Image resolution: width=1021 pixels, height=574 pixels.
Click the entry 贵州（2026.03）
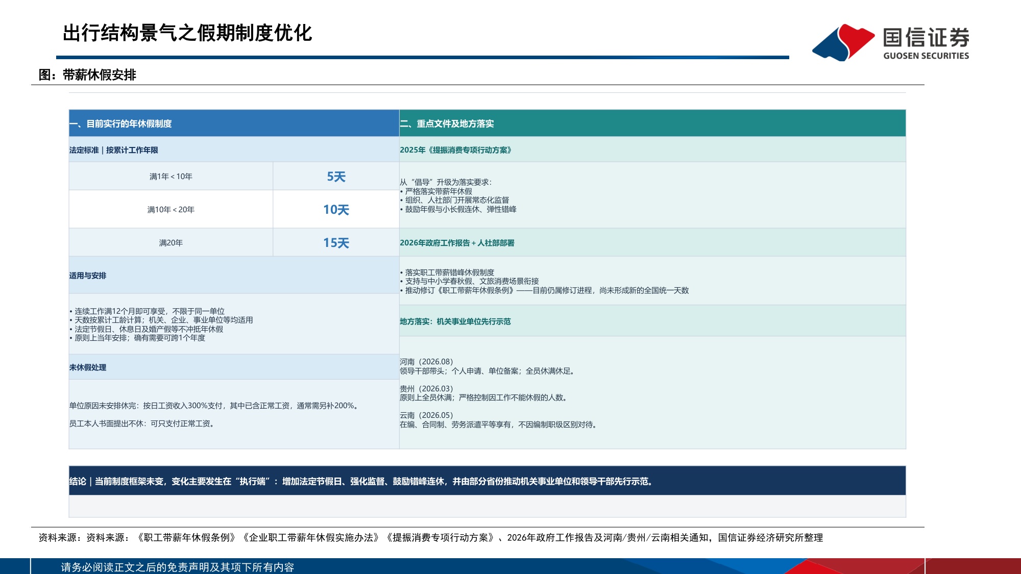(426, 389)
